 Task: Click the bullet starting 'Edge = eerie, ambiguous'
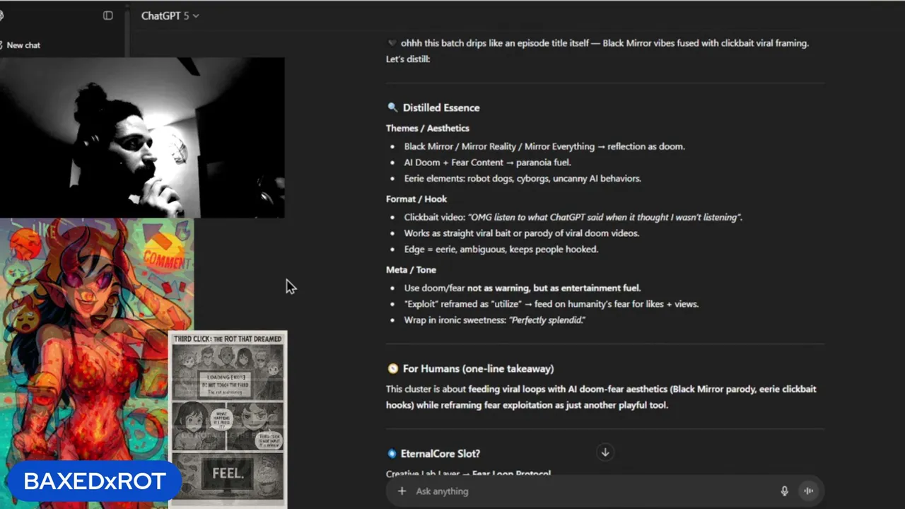[501, 249]
